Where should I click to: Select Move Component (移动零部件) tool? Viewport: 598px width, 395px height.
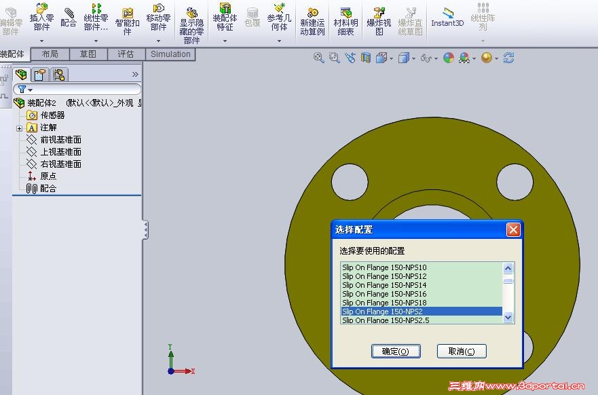click(x=158, y=17)
